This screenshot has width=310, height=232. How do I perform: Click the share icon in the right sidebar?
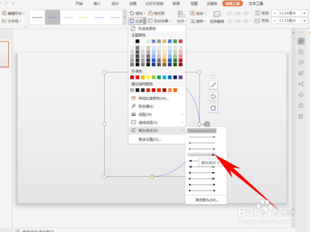coord(301,84)
